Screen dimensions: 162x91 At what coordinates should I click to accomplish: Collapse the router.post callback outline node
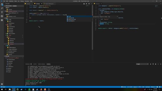coord(6,58)
